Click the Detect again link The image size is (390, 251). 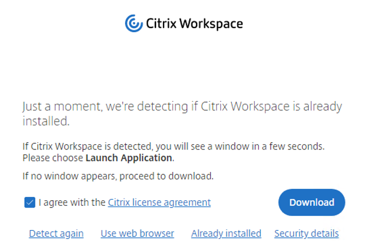coord(56,234)
